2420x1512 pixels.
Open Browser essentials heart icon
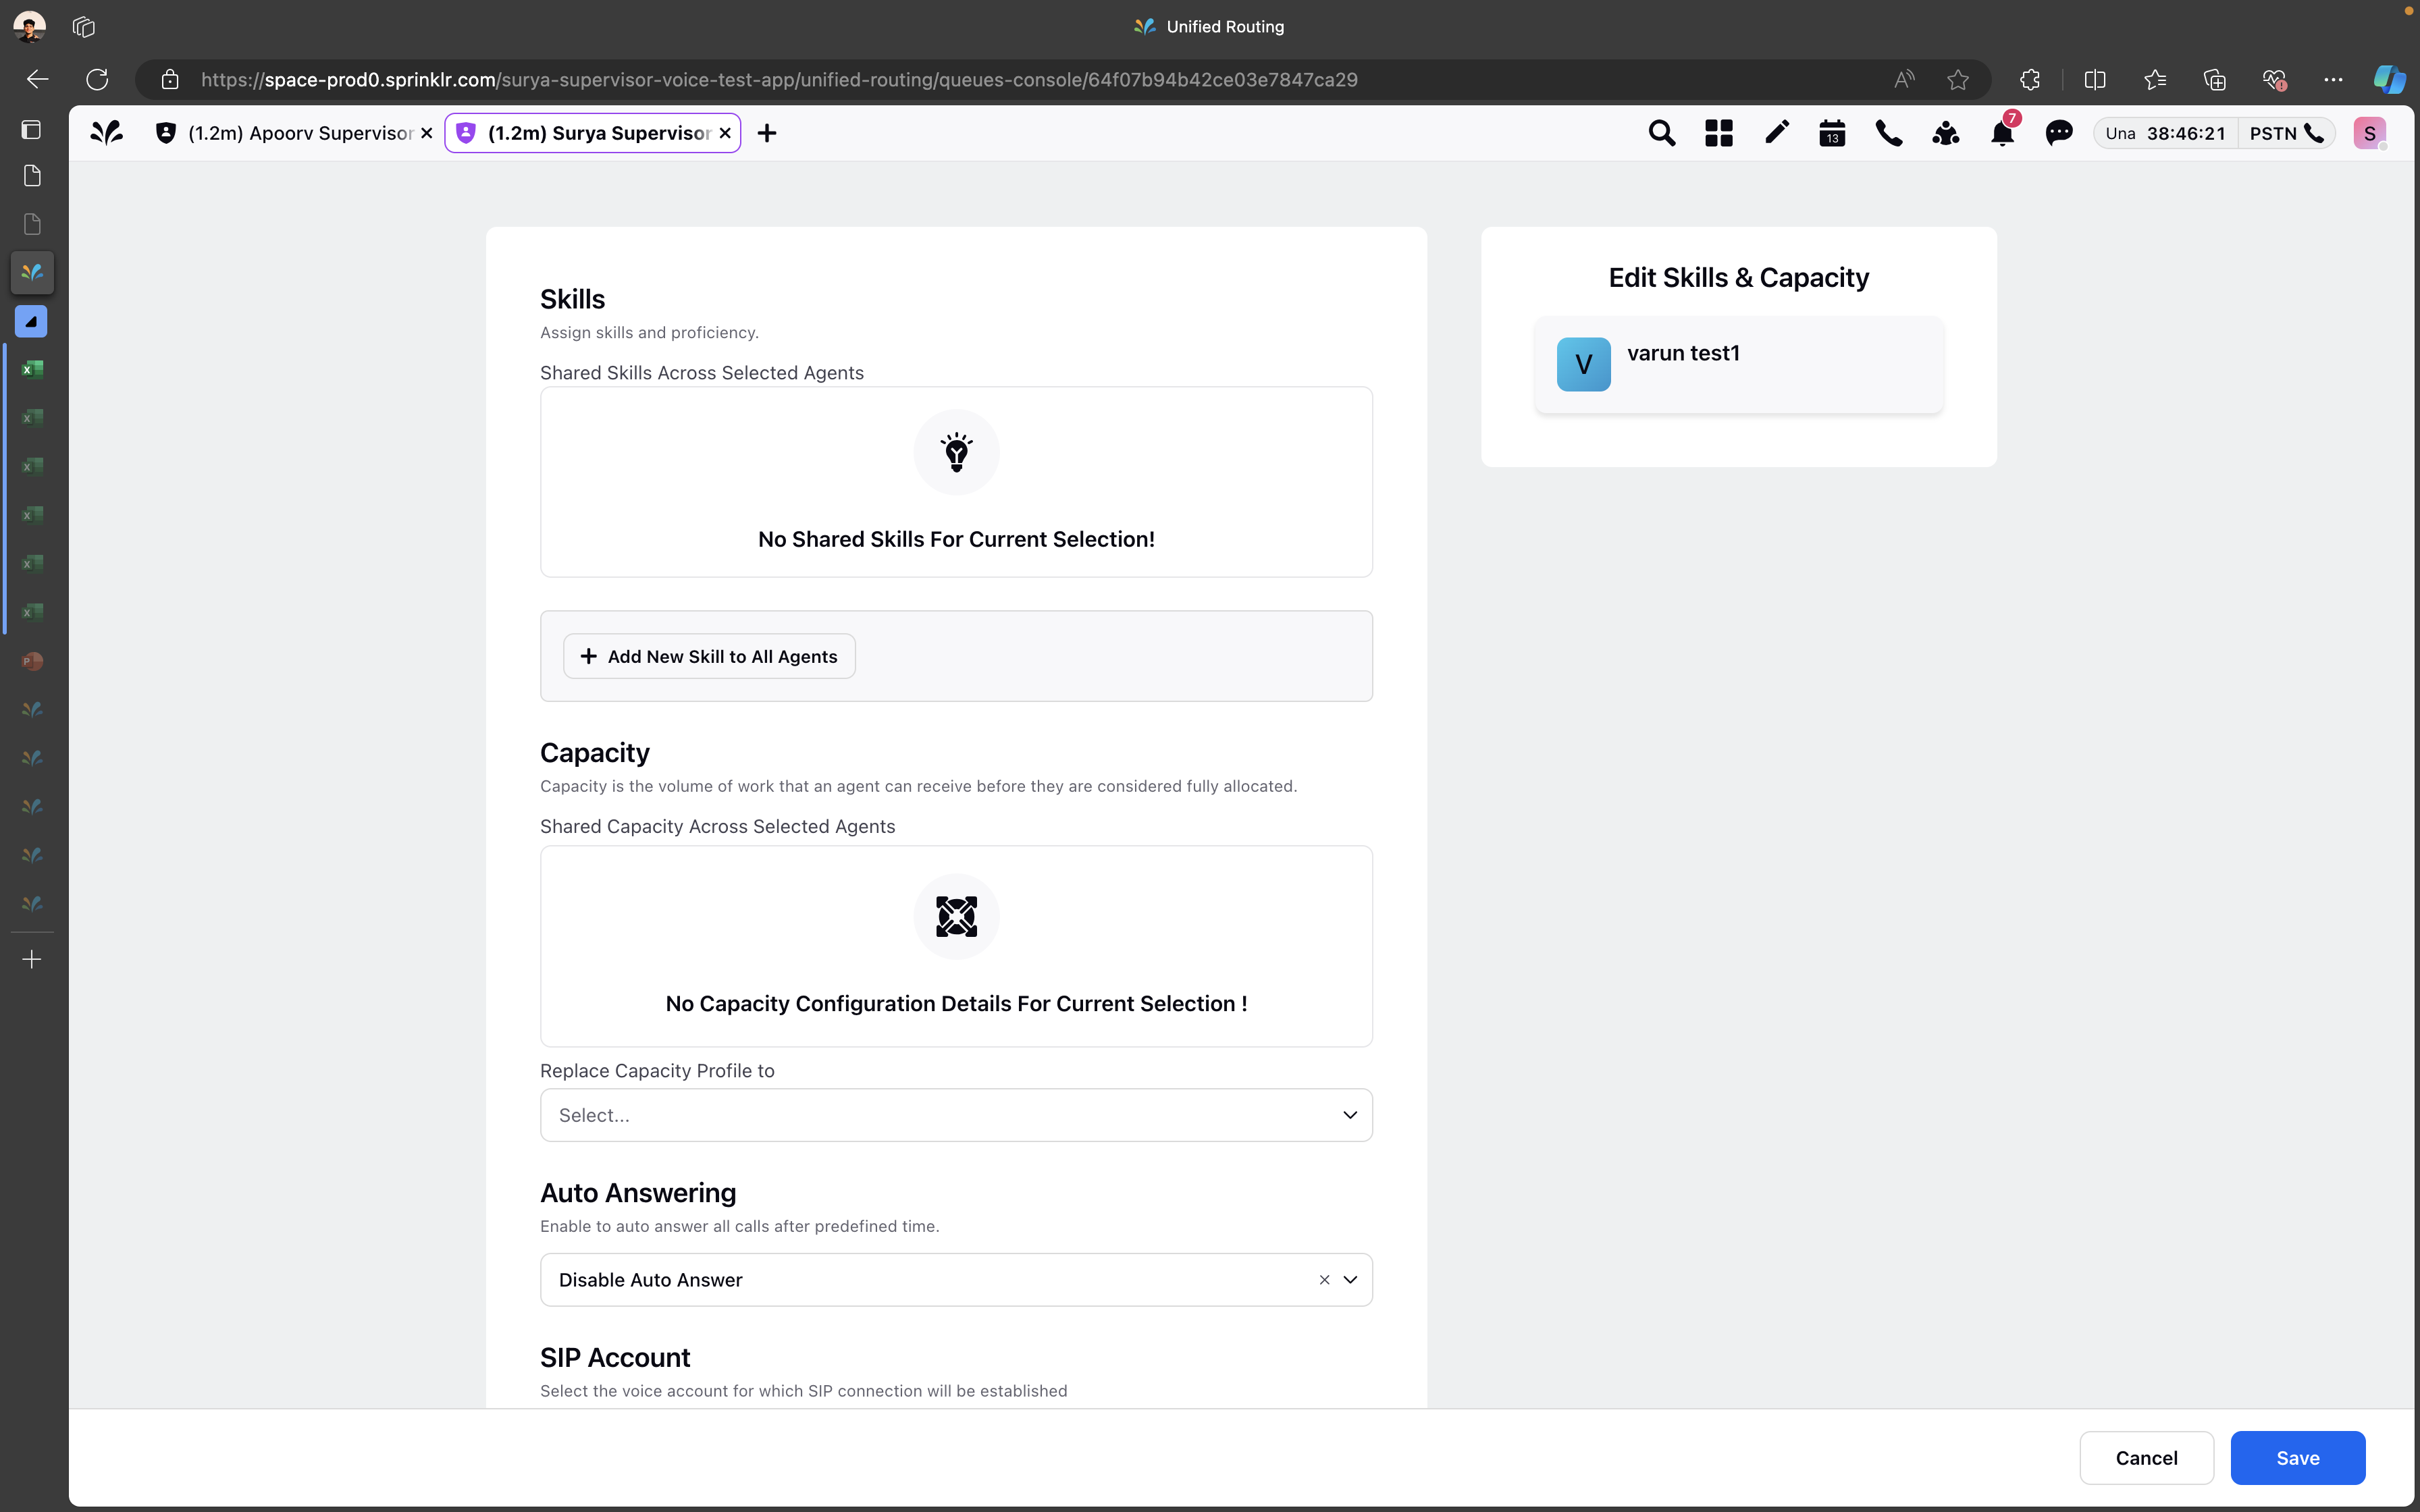coord(2275,79)
